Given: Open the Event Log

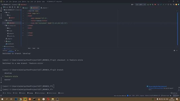Looking at the screenshot, I should coord(174,93).
